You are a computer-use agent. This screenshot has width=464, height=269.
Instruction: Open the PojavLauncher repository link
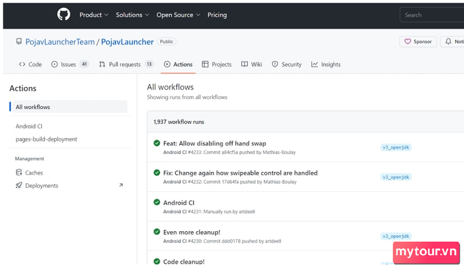click(127, 42)
